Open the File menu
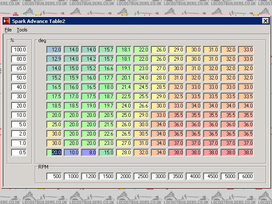The image size is (272, 204). click(8, 30)
